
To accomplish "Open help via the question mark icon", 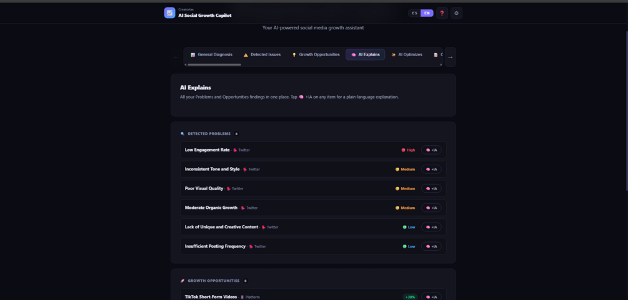I will click(442, 13).
